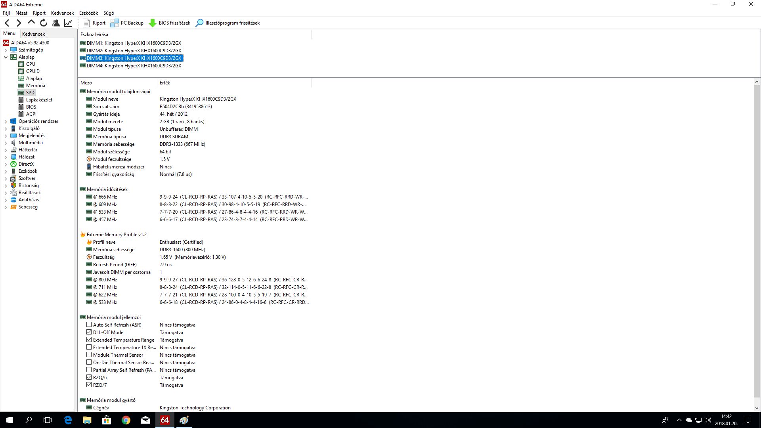Expand the DirectX tree node
761x428 pixels.
[6, 164]
